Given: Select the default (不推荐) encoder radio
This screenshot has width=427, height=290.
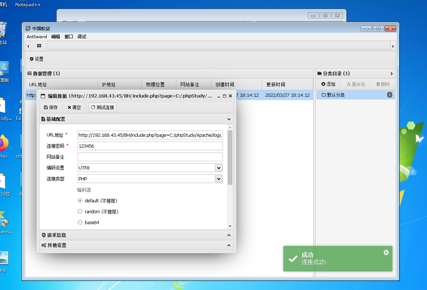Looking at the screenshot, I should click(x=80, y=201).
